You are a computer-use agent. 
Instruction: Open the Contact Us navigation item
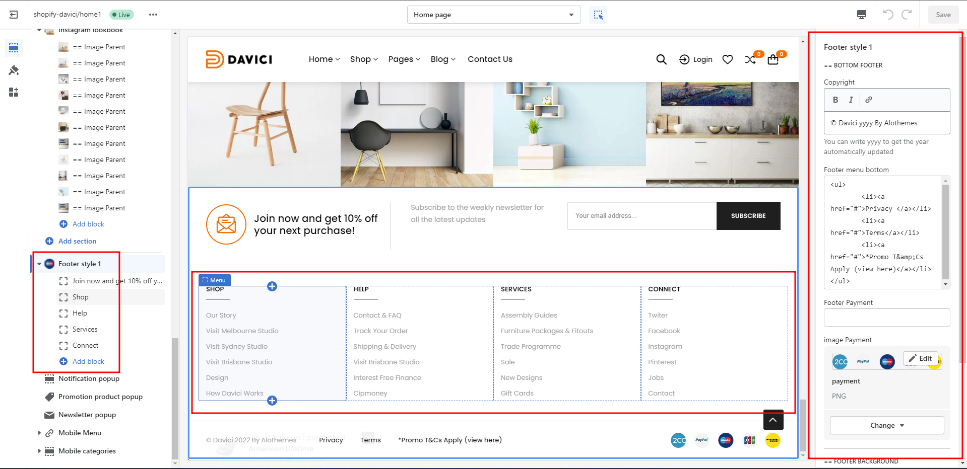click(x=490, y=59)
